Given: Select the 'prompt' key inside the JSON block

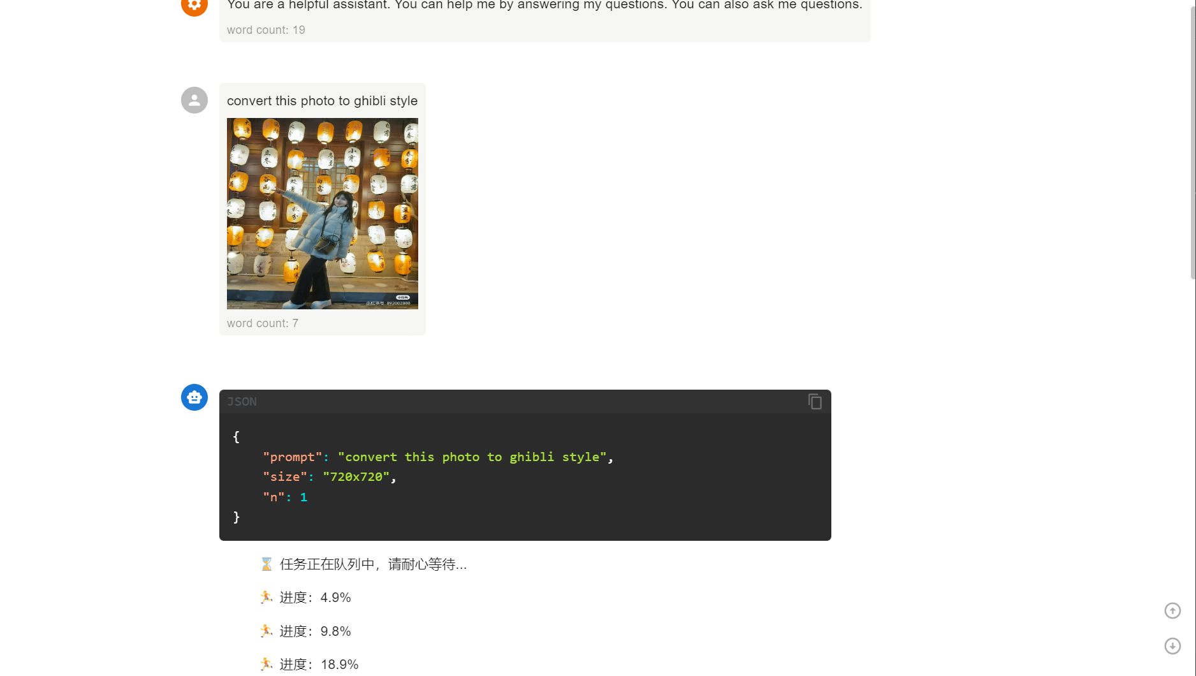Looking at the screenshot, I should tap(292, 457).
